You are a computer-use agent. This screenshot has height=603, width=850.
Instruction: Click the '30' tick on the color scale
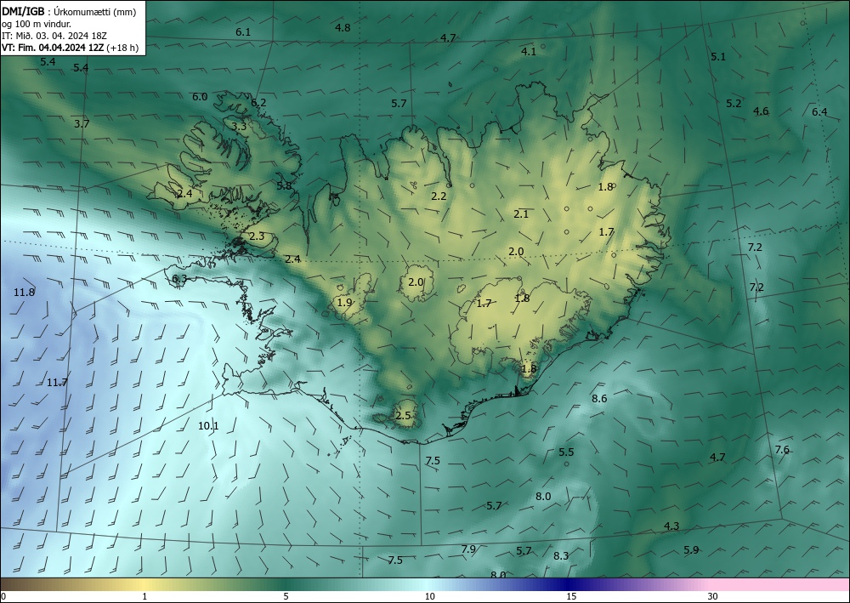713,596
